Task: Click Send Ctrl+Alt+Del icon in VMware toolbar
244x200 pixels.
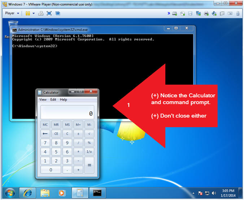Action: pyautogui.click(x=41, y=13)
